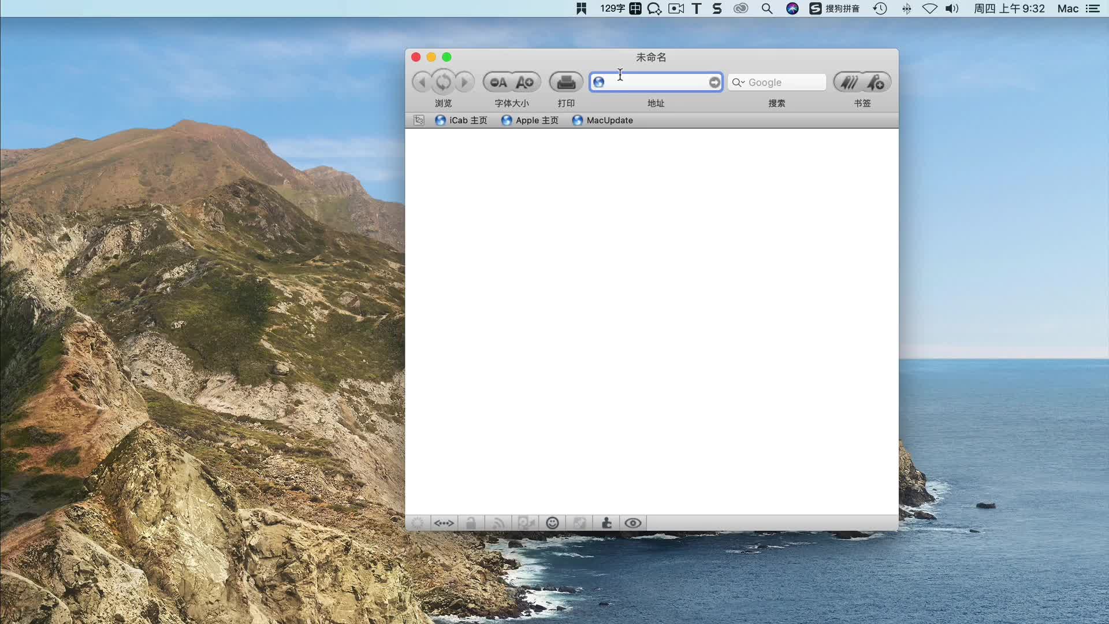Open the Mac menu in the menu bar

point(1067,9)
